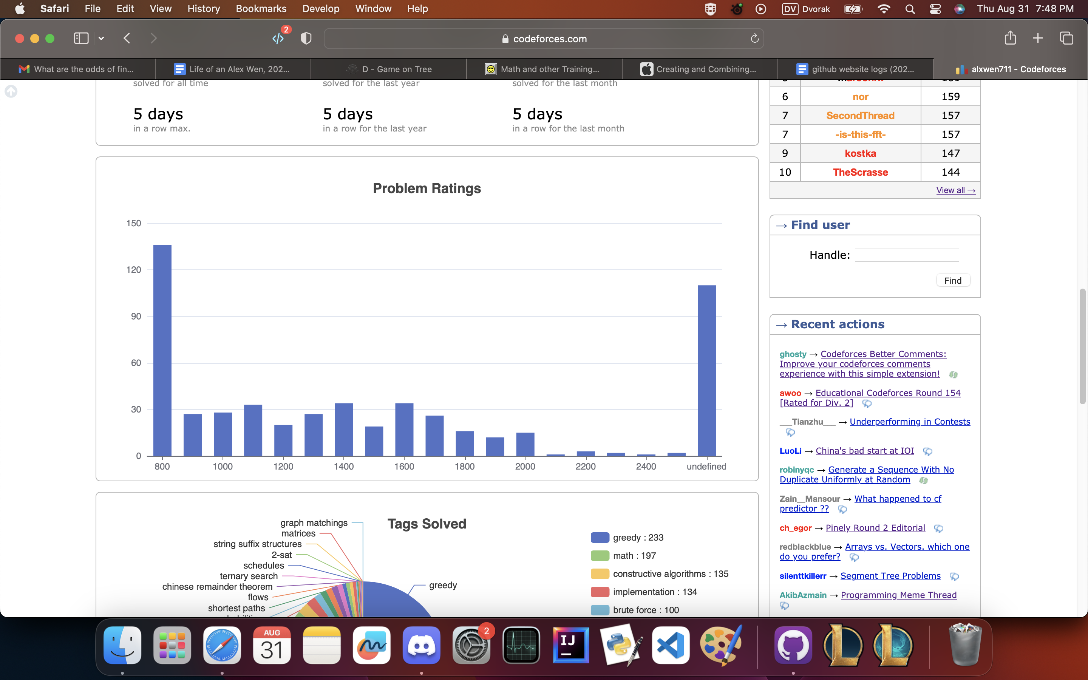The width and height of the screenshot is (1088, 680).
Task: Toggle brute force legend entry
Action: click(x=635, y=610)
